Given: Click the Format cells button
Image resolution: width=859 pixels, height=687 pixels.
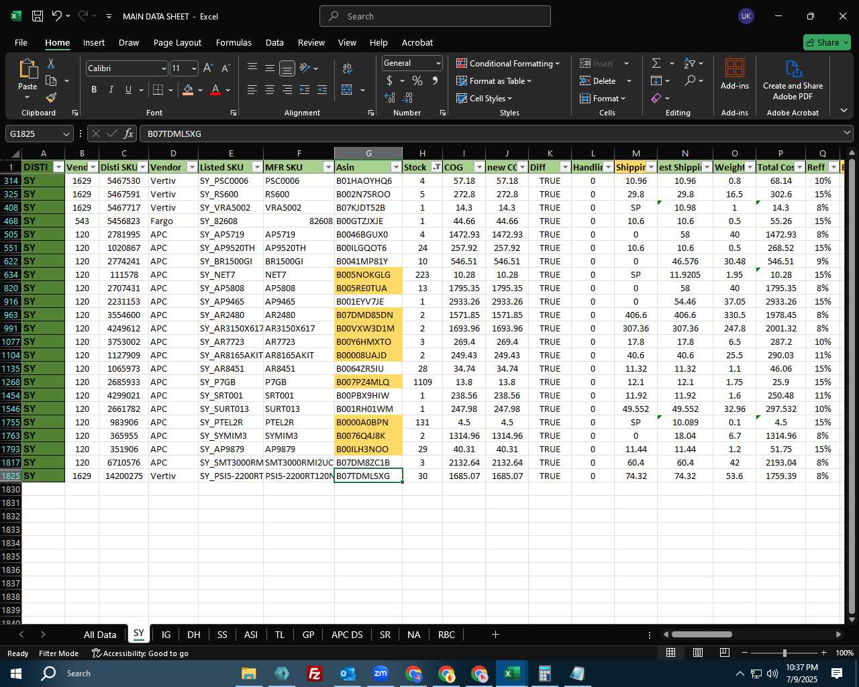Looking at the screenshot, I should click(x=603, y=98).
